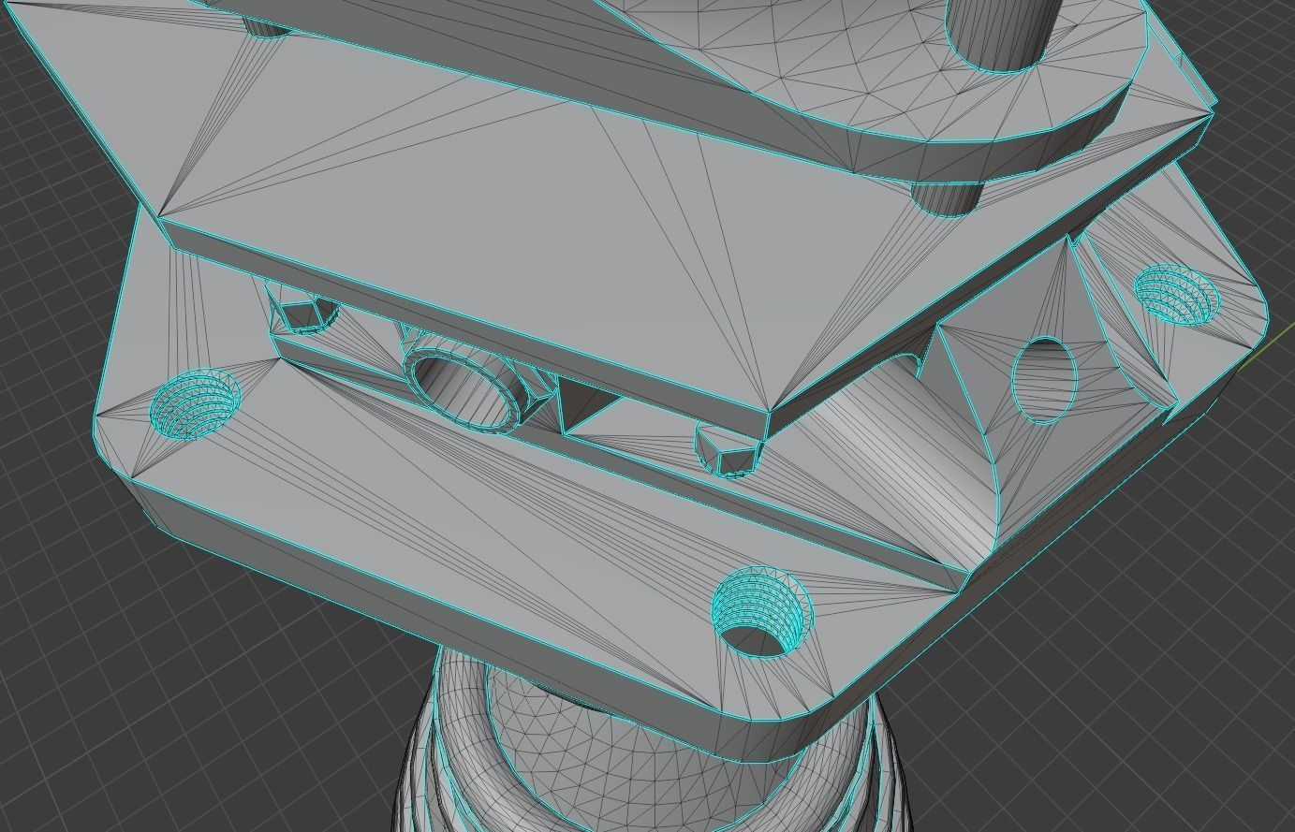
Task: Select the threaded hole on plate's left corner
Action: [195, 403]
